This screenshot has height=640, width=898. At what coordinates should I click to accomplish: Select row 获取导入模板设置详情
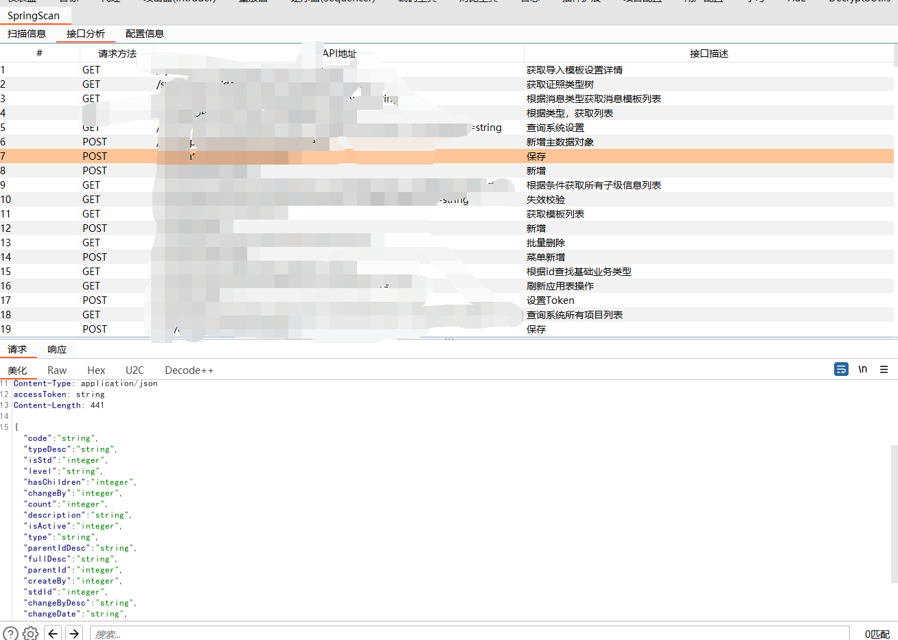click(447, 70)
